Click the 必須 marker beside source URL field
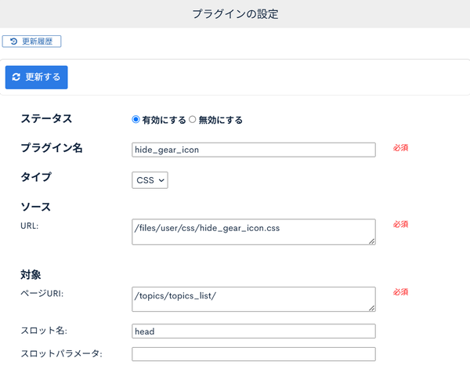 (401, 224)
